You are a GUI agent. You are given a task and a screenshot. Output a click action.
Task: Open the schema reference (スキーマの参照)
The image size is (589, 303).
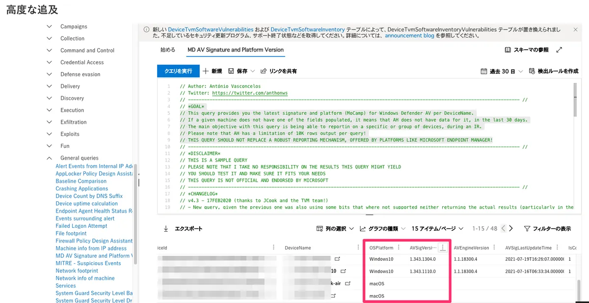pyautogui.click(x=527, y=50)
